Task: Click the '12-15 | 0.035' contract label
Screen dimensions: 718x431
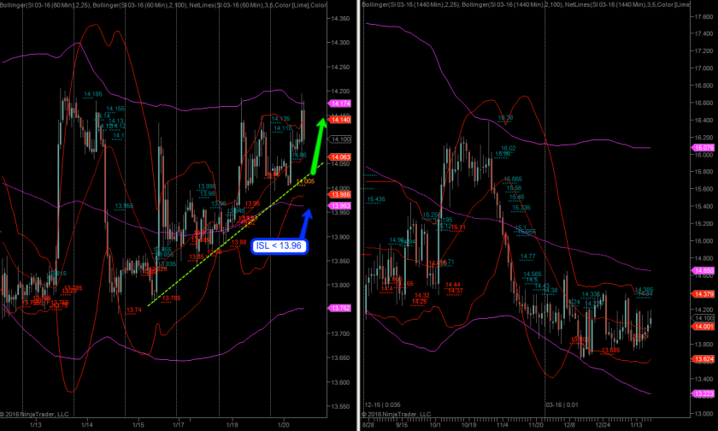Action: click(x=382, y=404)
